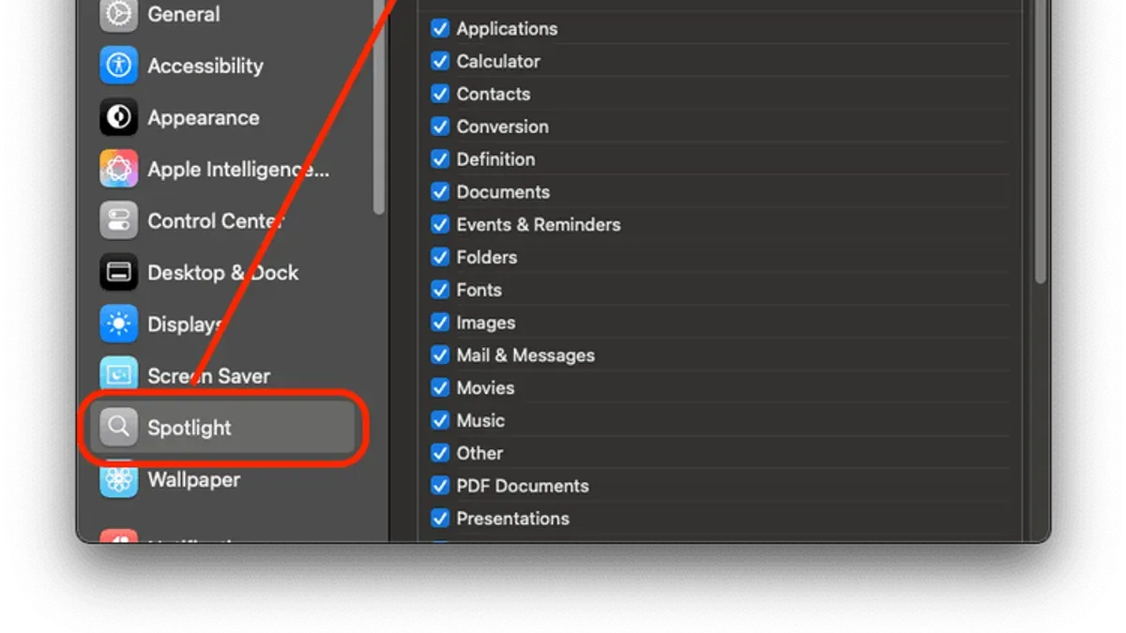Click the Spotlight magnifier icon
Screen dimensions: 1126x633
coord(119,428)
